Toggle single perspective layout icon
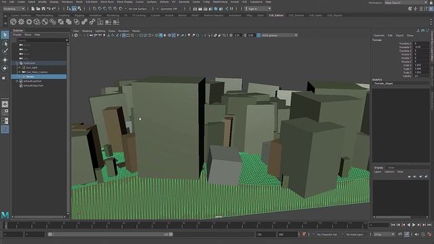Viewport: 434px width, 244px height. pyautogui.click(x=5, y=104)
